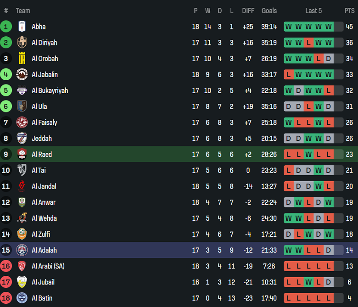This screenshot has height=307, width=358.
Task: Click the Al Diriyah team logo
Action: [x=22, y=43]
